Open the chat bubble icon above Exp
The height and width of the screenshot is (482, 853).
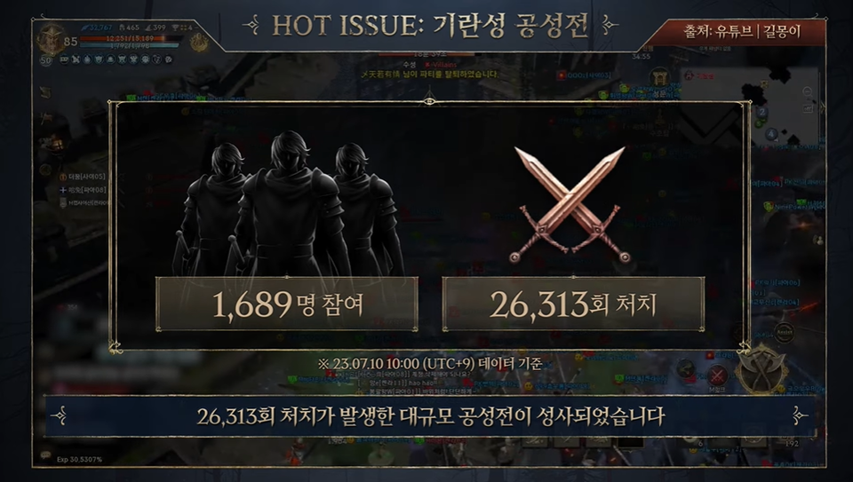(45, 454)
